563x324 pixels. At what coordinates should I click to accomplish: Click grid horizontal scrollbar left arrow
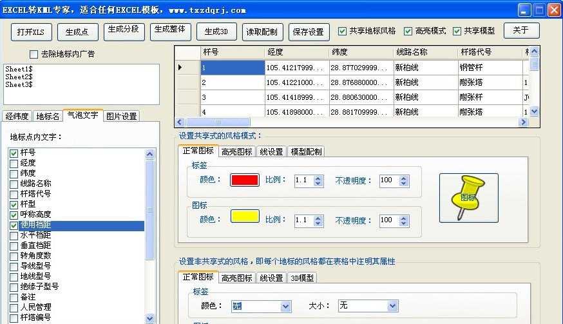[180, 122]
